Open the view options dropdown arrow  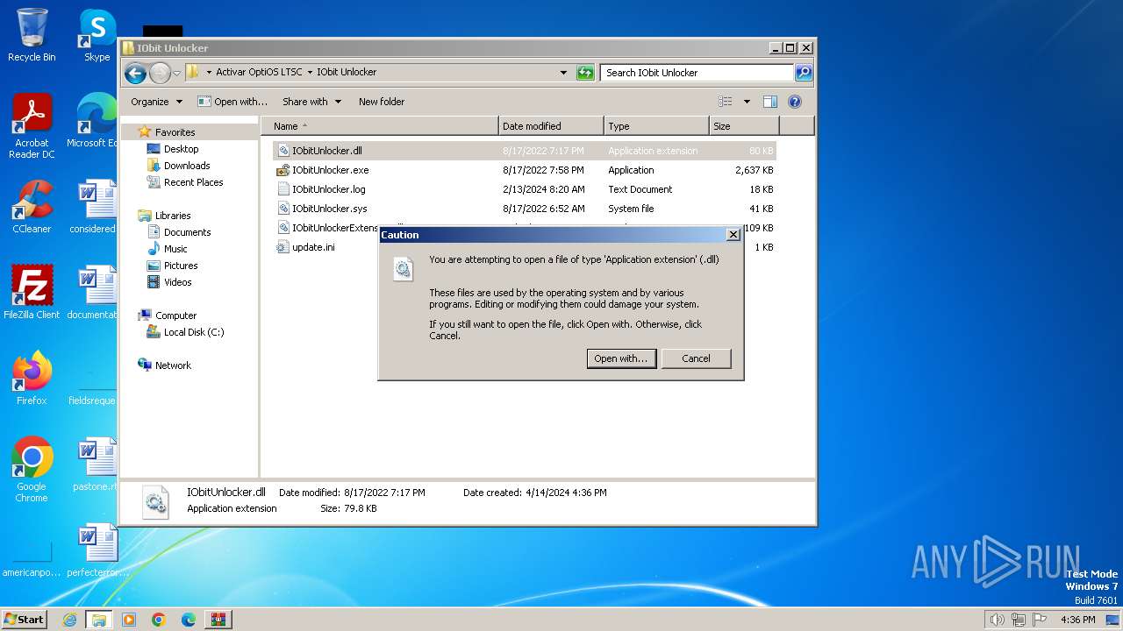click(747, 102)
